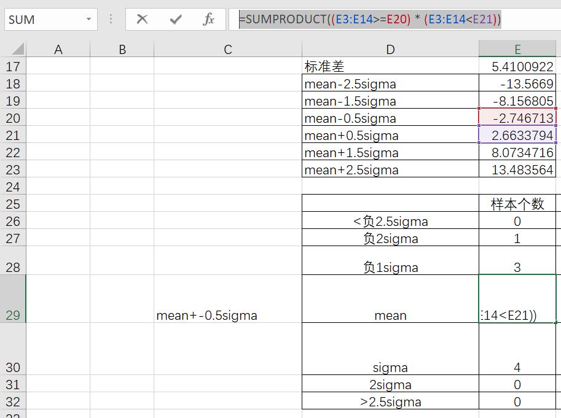Click the 2sigma label in row 31
Screen dimensions: 561x418
pos(390,384)
